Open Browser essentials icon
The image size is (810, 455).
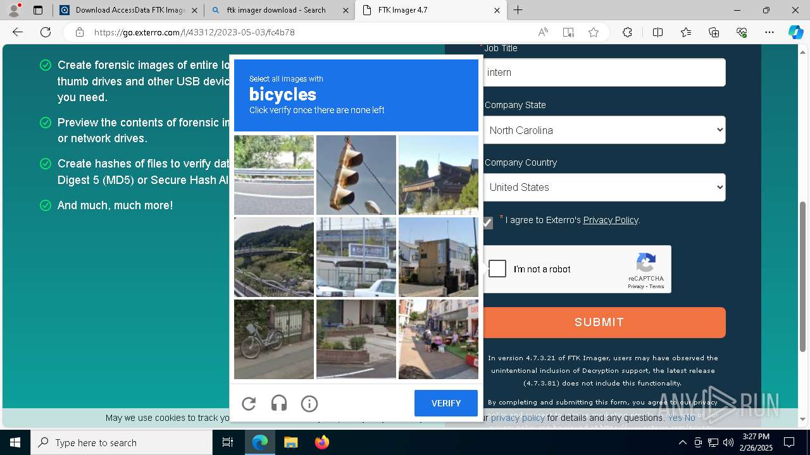742,32
